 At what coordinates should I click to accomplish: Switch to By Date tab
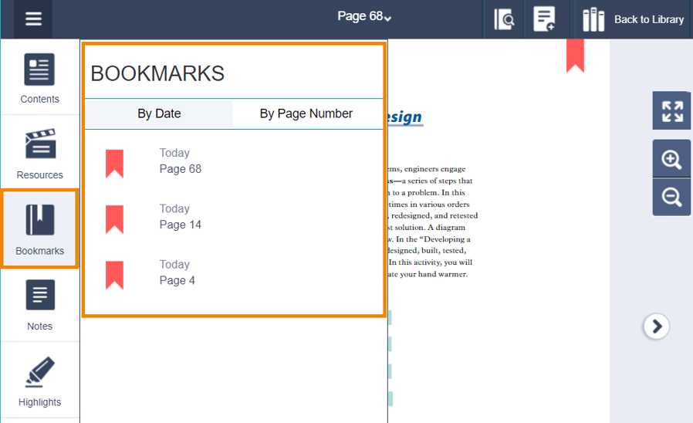coord(159,113)
